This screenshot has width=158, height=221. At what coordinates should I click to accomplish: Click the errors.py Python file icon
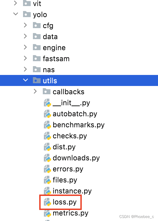click(x=47, y=169)
